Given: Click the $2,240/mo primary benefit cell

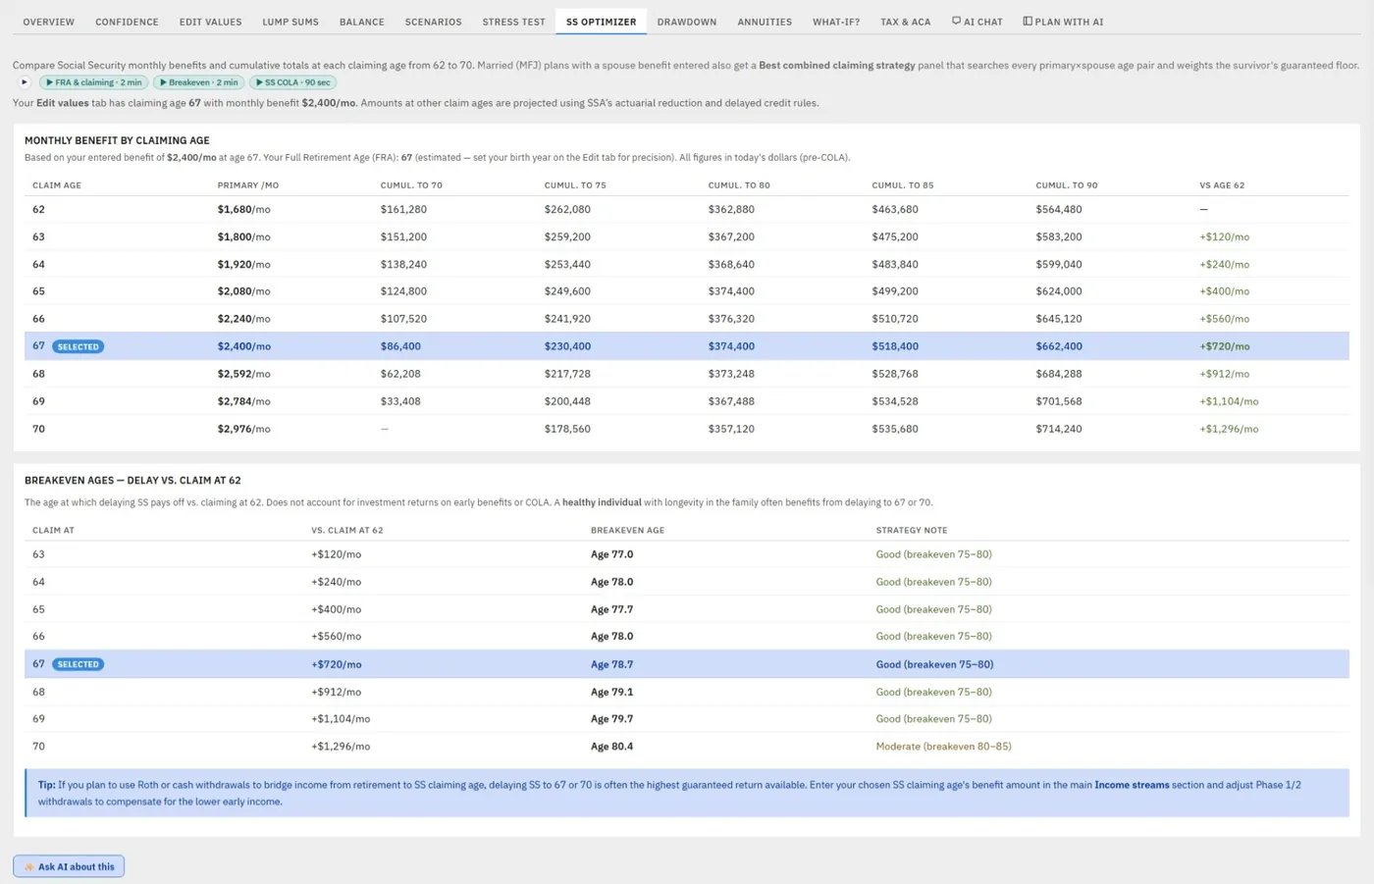Looking at the screenshot, I should [x=243, y=319].
